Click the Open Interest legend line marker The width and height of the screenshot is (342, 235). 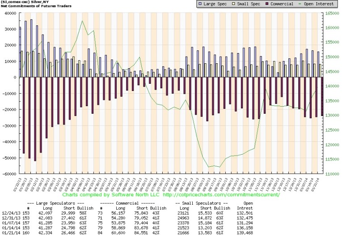click(x=300, y=4)
